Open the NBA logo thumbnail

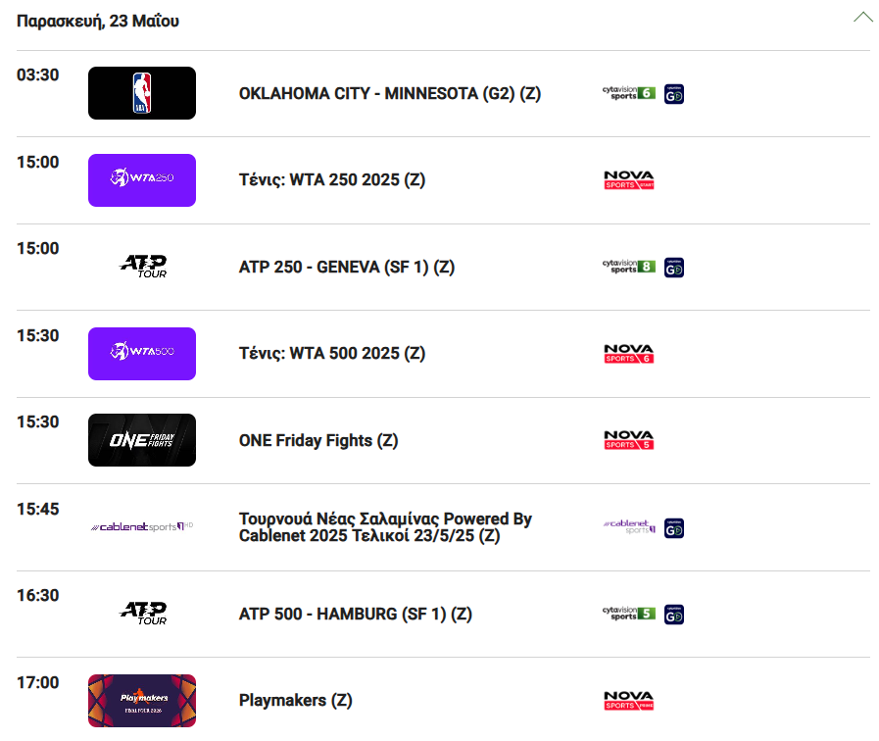point(142,93)
